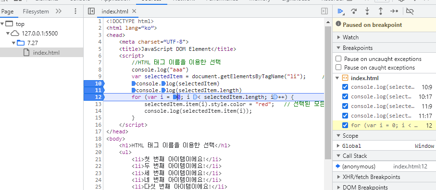
Task: Enable Pause on caught exceptions
Action: point(338,67)
